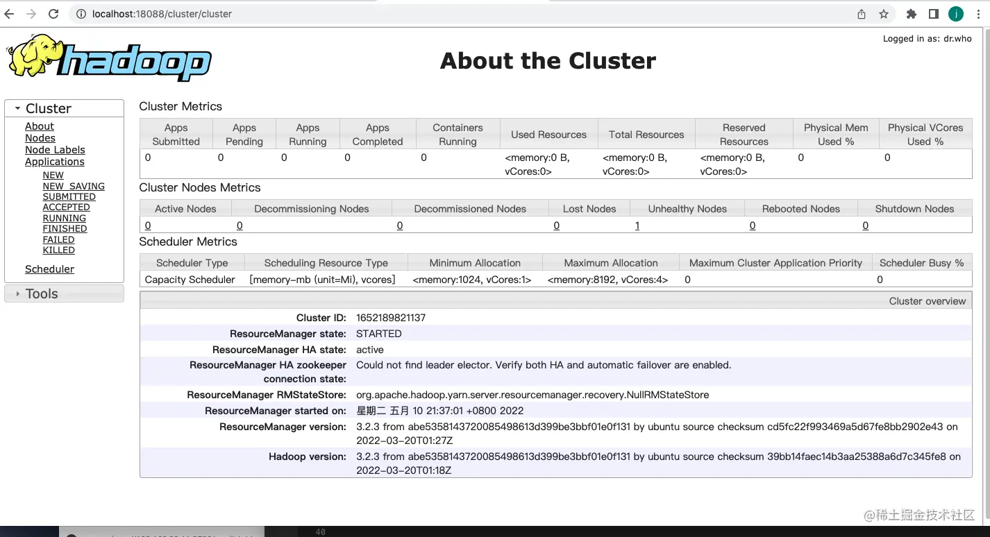Click the Physical VCores Used % header
The width and height of the screenshot is (990, 537).
[925, 135]
